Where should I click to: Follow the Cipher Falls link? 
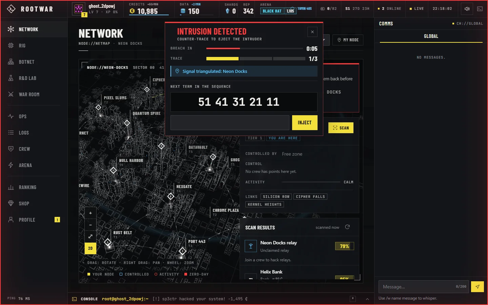pyautogui.click(x=310, y=197)
